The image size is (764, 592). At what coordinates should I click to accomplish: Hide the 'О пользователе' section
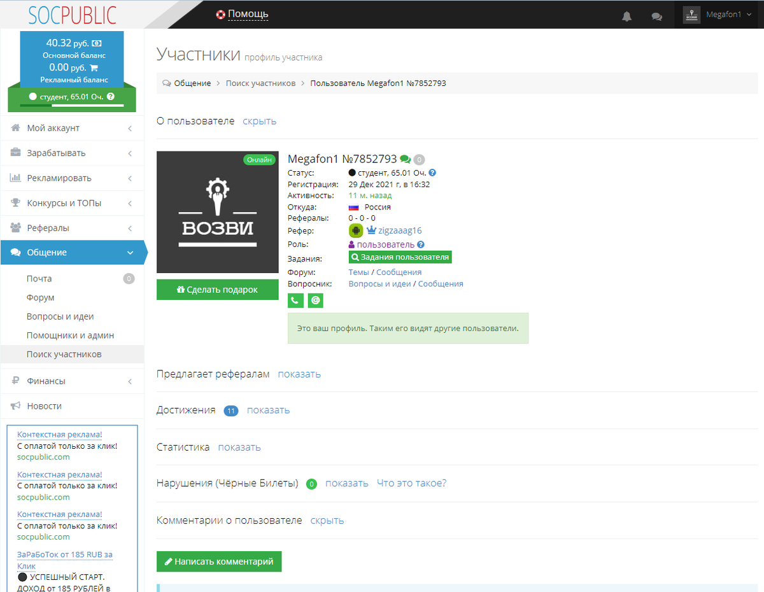[x=259, y=121]
